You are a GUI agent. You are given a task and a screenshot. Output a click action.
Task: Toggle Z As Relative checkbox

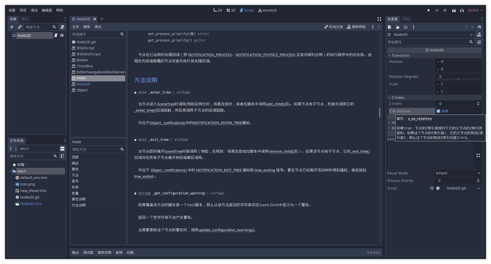[438, 111]
